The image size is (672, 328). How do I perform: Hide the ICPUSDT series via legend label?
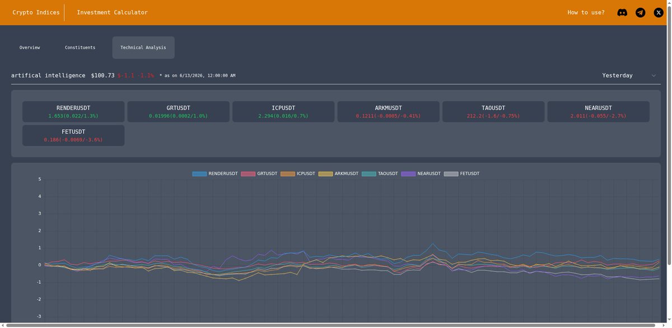coord(306,174)
